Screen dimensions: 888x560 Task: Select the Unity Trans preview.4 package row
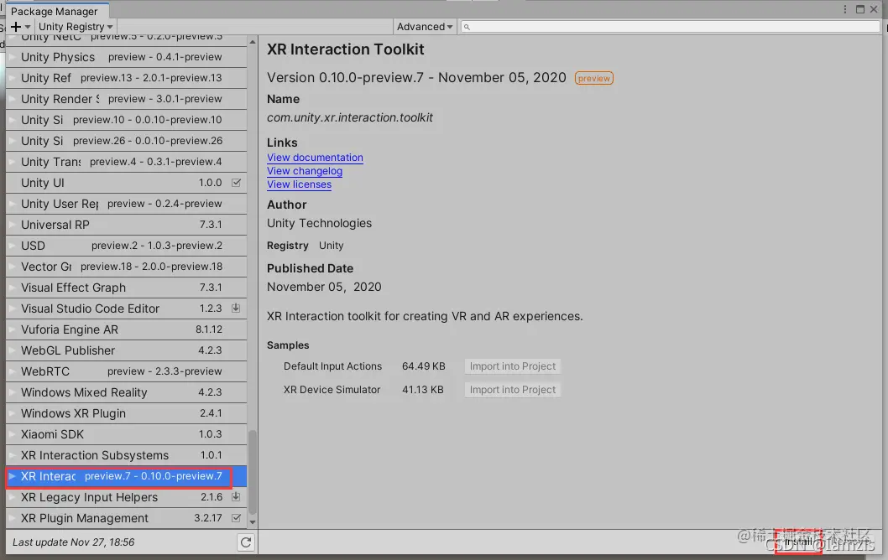coord(126,162)
